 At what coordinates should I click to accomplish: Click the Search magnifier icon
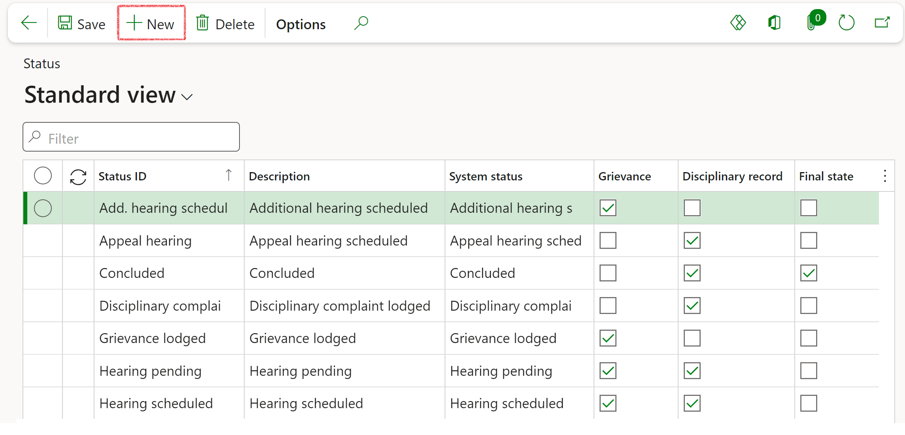pyautogui.click(x=361, y=24)
